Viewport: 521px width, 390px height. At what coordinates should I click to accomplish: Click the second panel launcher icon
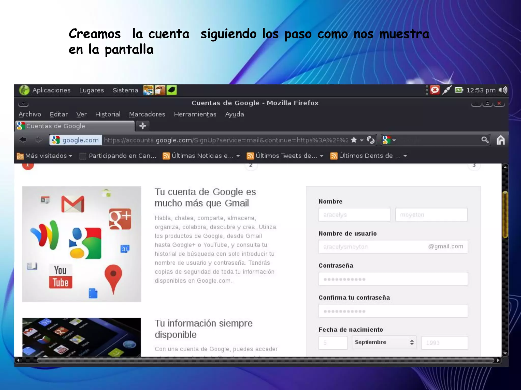[x=160, y=90]
